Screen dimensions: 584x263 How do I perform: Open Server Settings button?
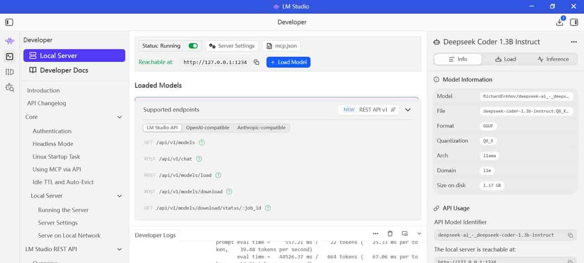point(232,46)
